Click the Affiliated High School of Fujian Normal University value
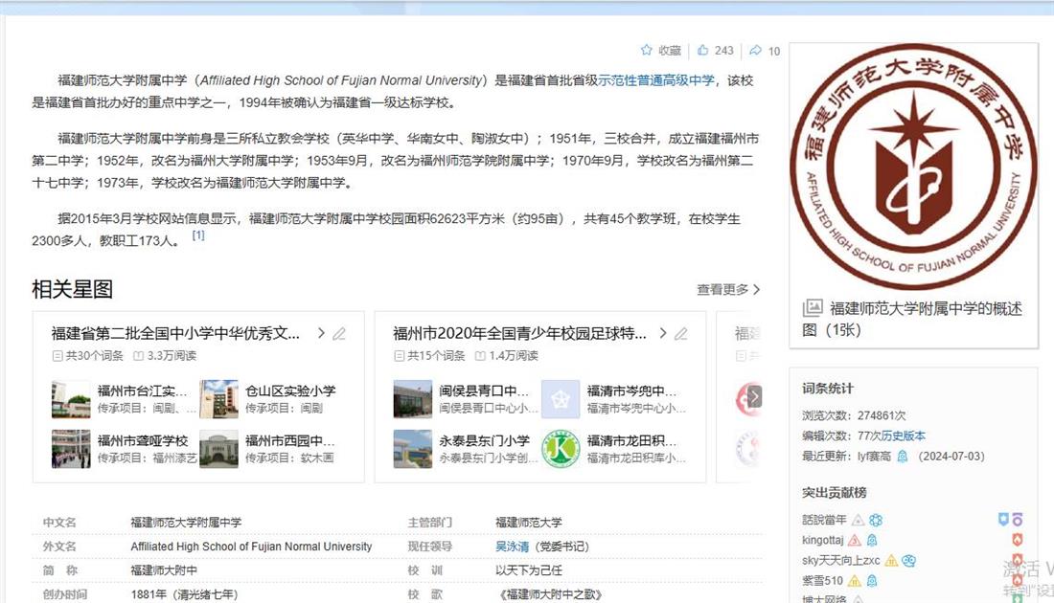This screenshot has height=603, width=1054. (x=251, y=547)
